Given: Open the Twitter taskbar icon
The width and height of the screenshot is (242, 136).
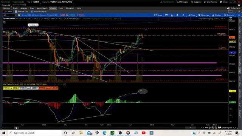Looking at the screenshot, I should pyautogui.click(x=151, y=133).
